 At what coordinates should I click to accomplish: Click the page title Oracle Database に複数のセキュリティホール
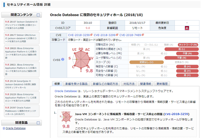coord(96,15)
